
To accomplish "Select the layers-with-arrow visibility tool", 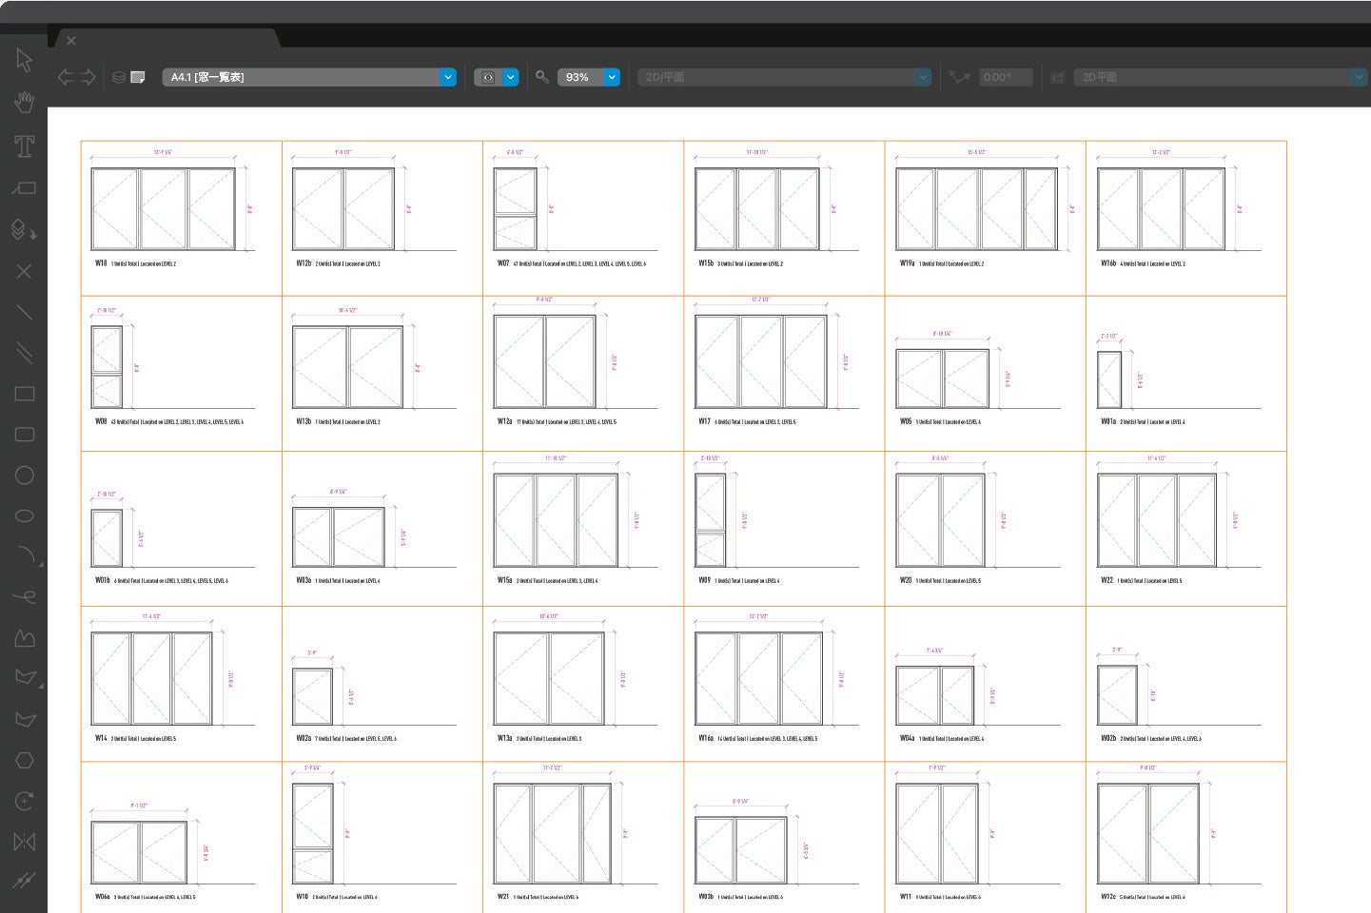I will pyautogui.click(x=25, y=229).
